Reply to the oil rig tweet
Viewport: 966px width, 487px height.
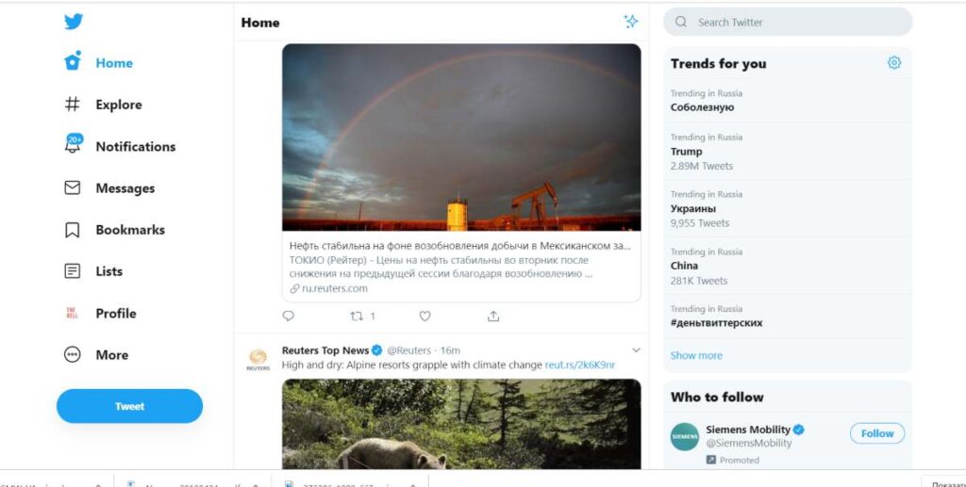click(x=289, y=317)
